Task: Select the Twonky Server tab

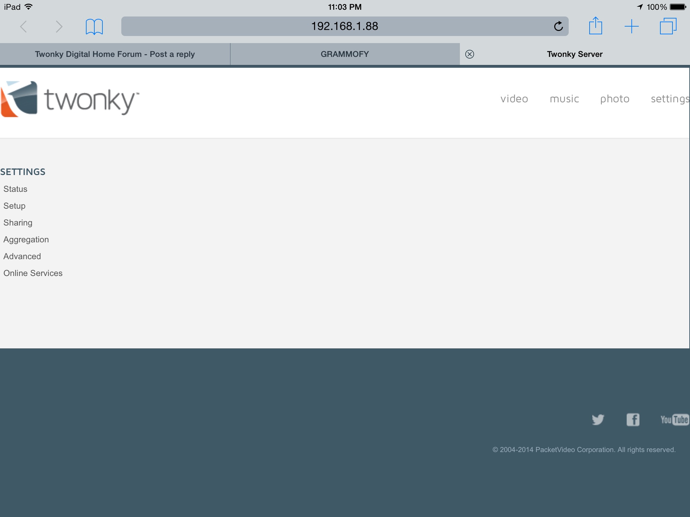Action: 575,54
